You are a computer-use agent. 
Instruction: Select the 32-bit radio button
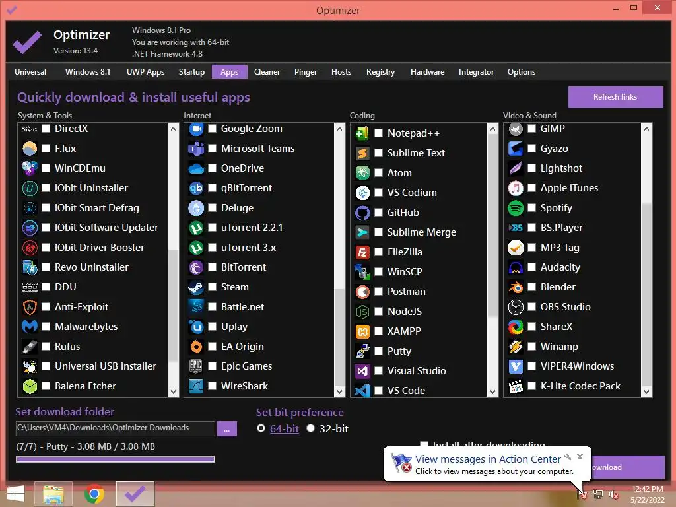coord(310,428)
